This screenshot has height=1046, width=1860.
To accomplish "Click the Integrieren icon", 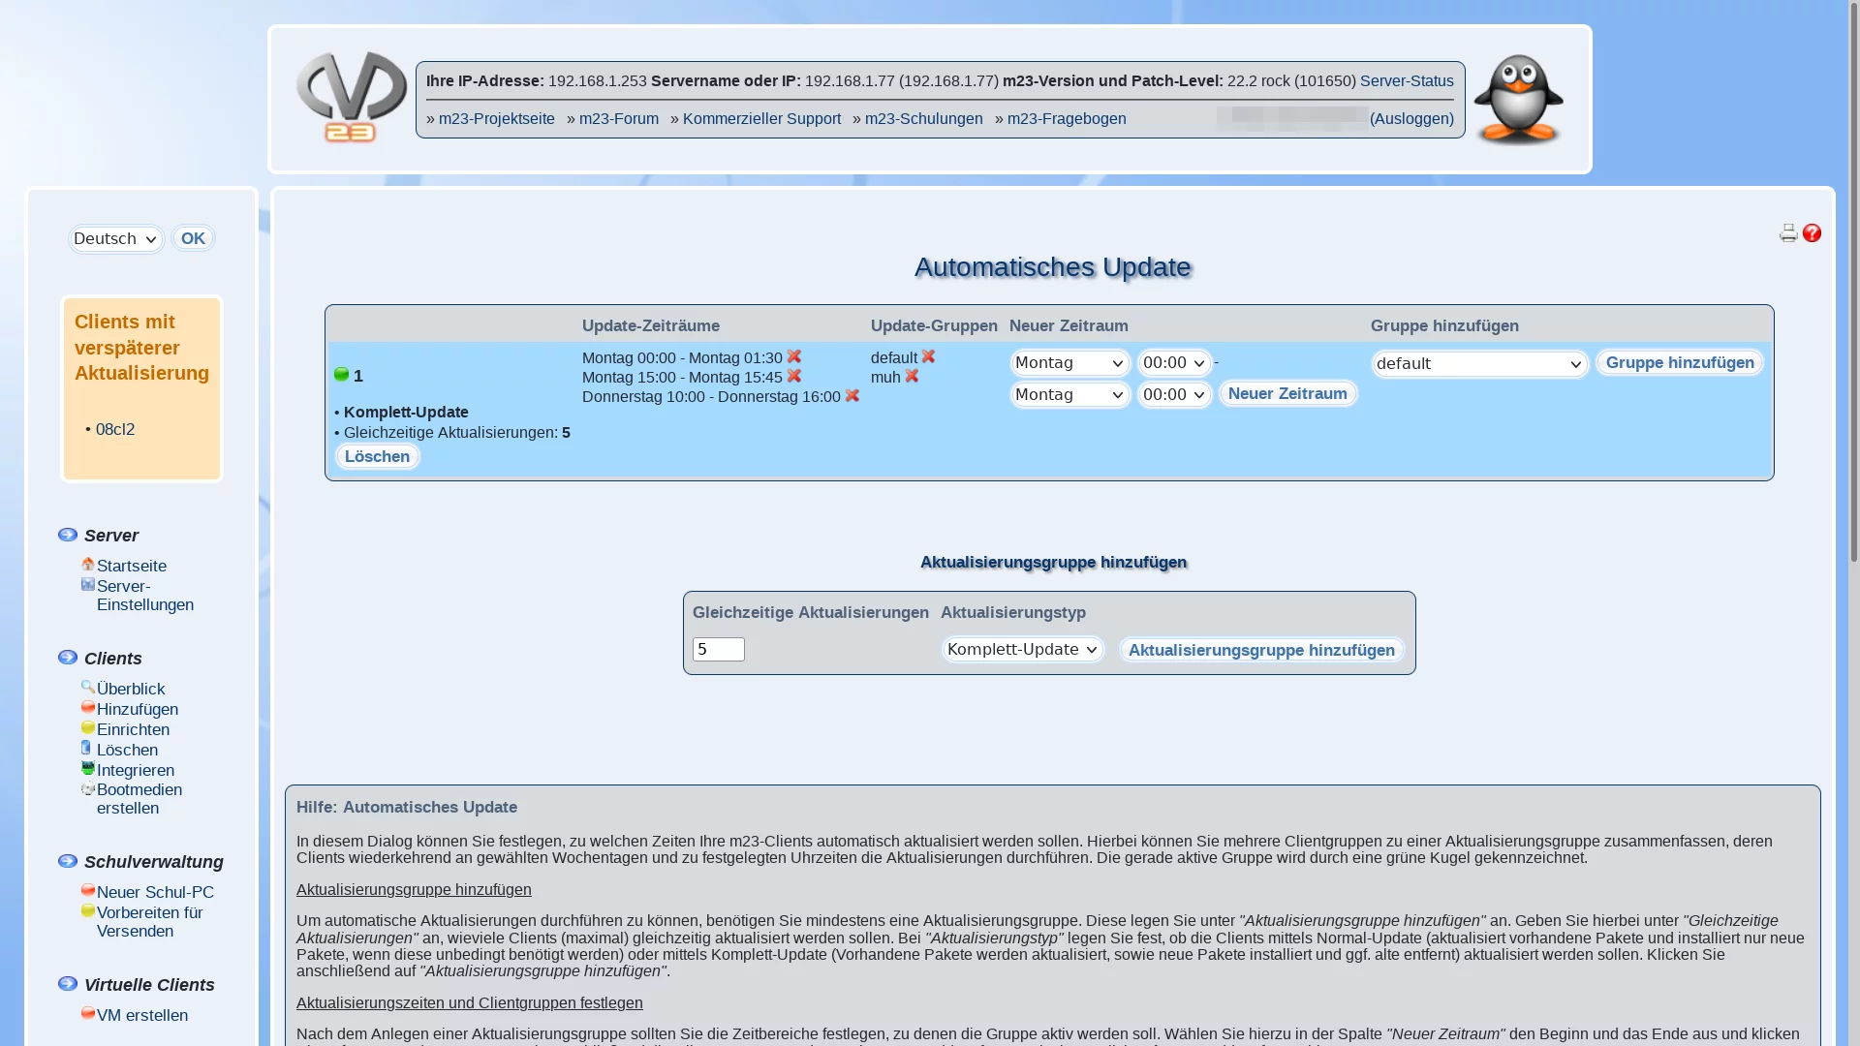I will 88,768.
